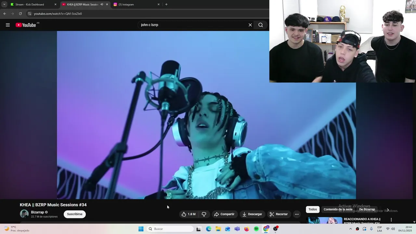416x234 pixels.
Task: Mute the tab using its speaker icon
Action: (x=102, y=5)
